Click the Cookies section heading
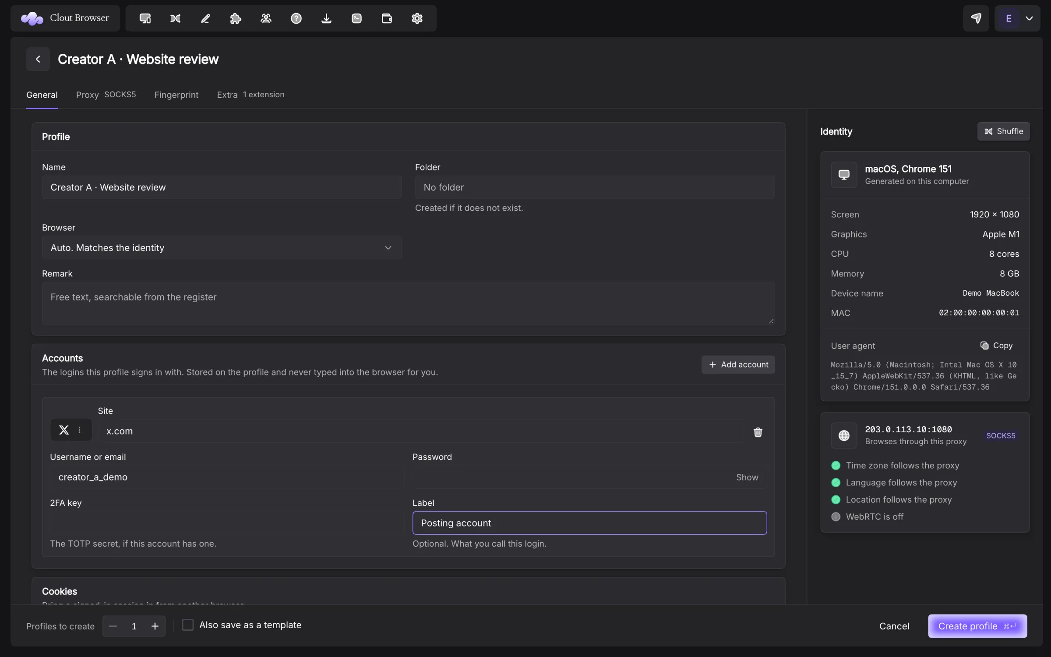This screenshot has height=657, width=1051. click(60, 591)
